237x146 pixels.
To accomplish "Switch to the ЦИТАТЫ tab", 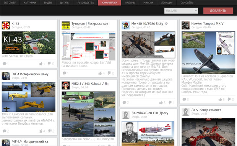I will click(x=65, y=3).
